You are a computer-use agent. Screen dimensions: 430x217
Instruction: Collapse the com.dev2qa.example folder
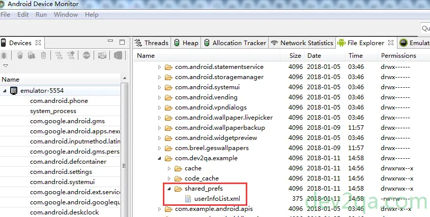pos(159,158)
